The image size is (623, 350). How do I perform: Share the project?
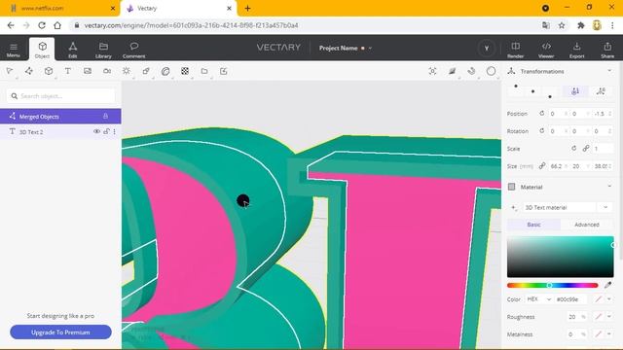(x=607, y=50)
